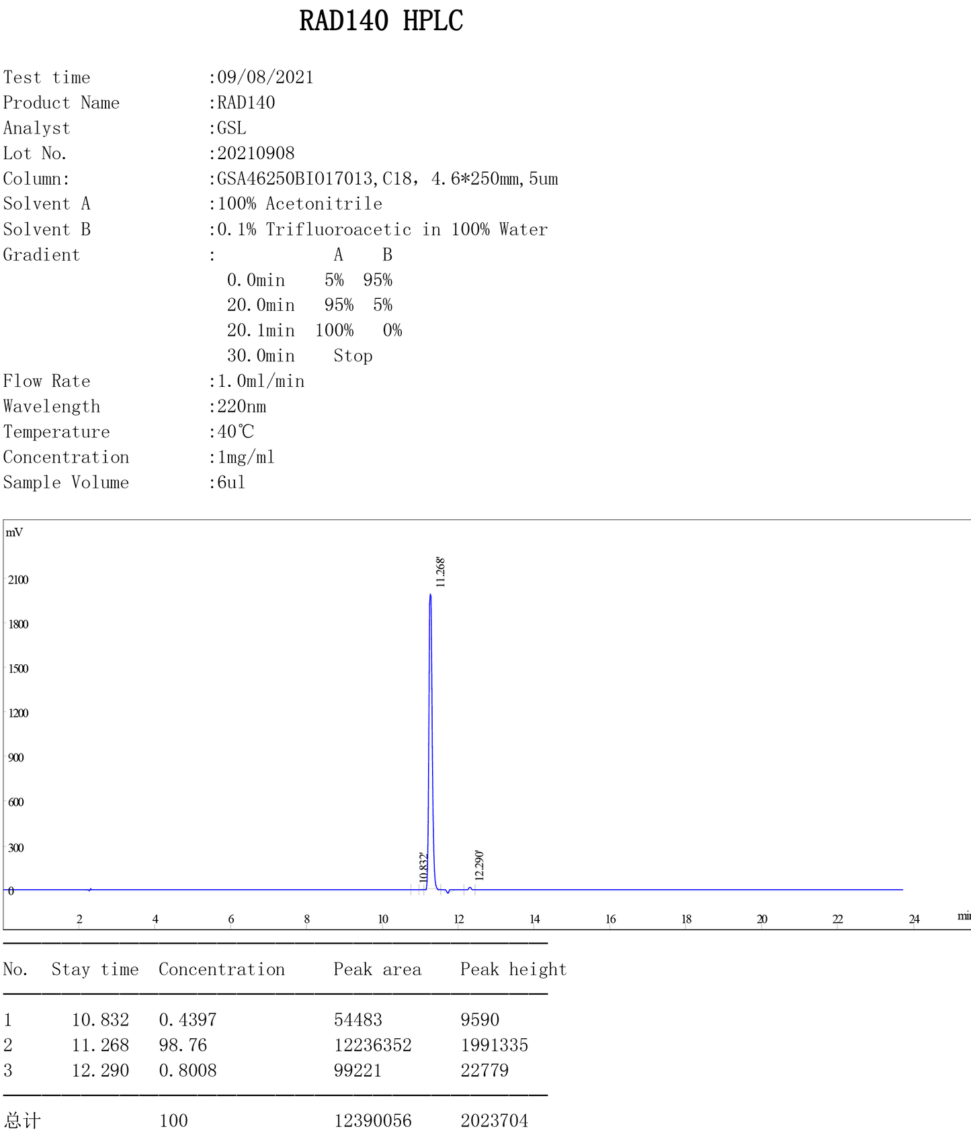
Task: Select concentration cell '98.76'
Action: (183, 1045)
